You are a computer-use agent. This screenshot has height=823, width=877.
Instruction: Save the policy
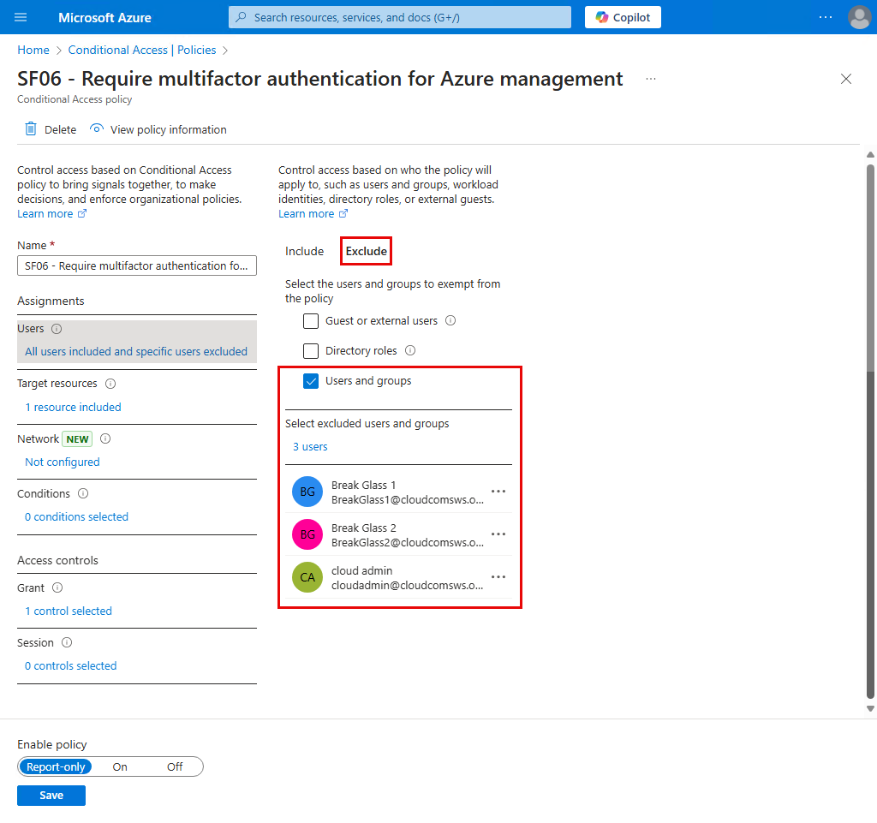[x=51, y=795]
